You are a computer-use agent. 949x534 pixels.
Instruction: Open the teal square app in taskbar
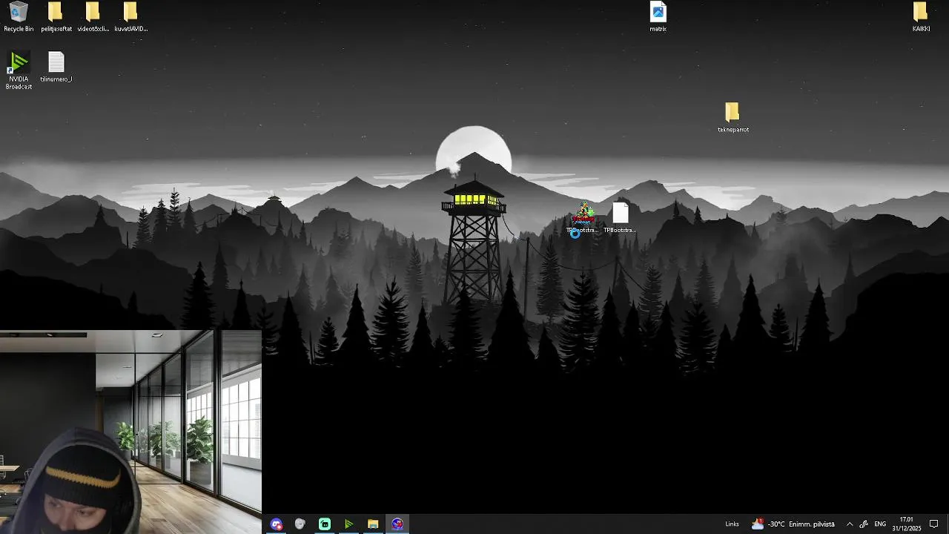(325, 524)
